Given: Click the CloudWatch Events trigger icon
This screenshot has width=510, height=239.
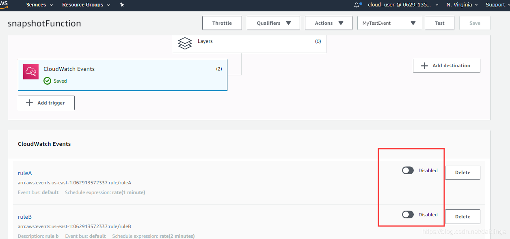Looking at the screenshot, I should (x=31, y=72).
